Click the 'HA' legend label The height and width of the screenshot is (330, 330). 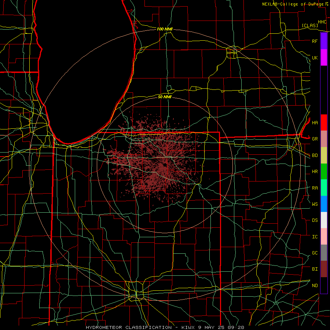(x=315, y=122)
